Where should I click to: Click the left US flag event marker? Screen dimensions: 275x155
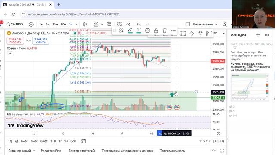[169, 107]
